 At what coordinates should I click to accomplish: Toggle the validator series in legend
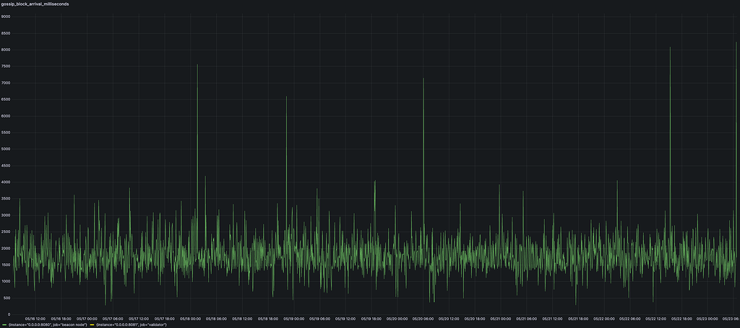tap(131, 324)
